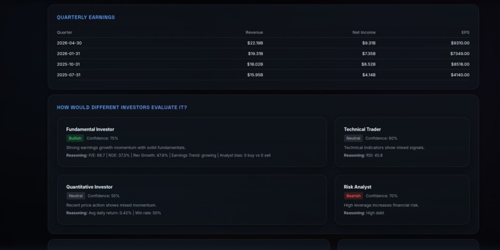Open the Technical Trader card title

[362, 129]
